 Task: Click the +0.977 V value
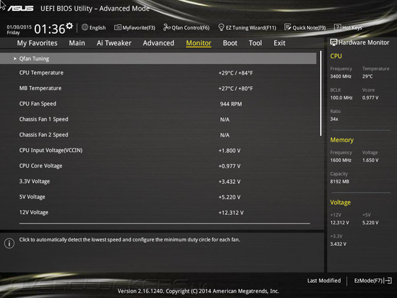230,166
